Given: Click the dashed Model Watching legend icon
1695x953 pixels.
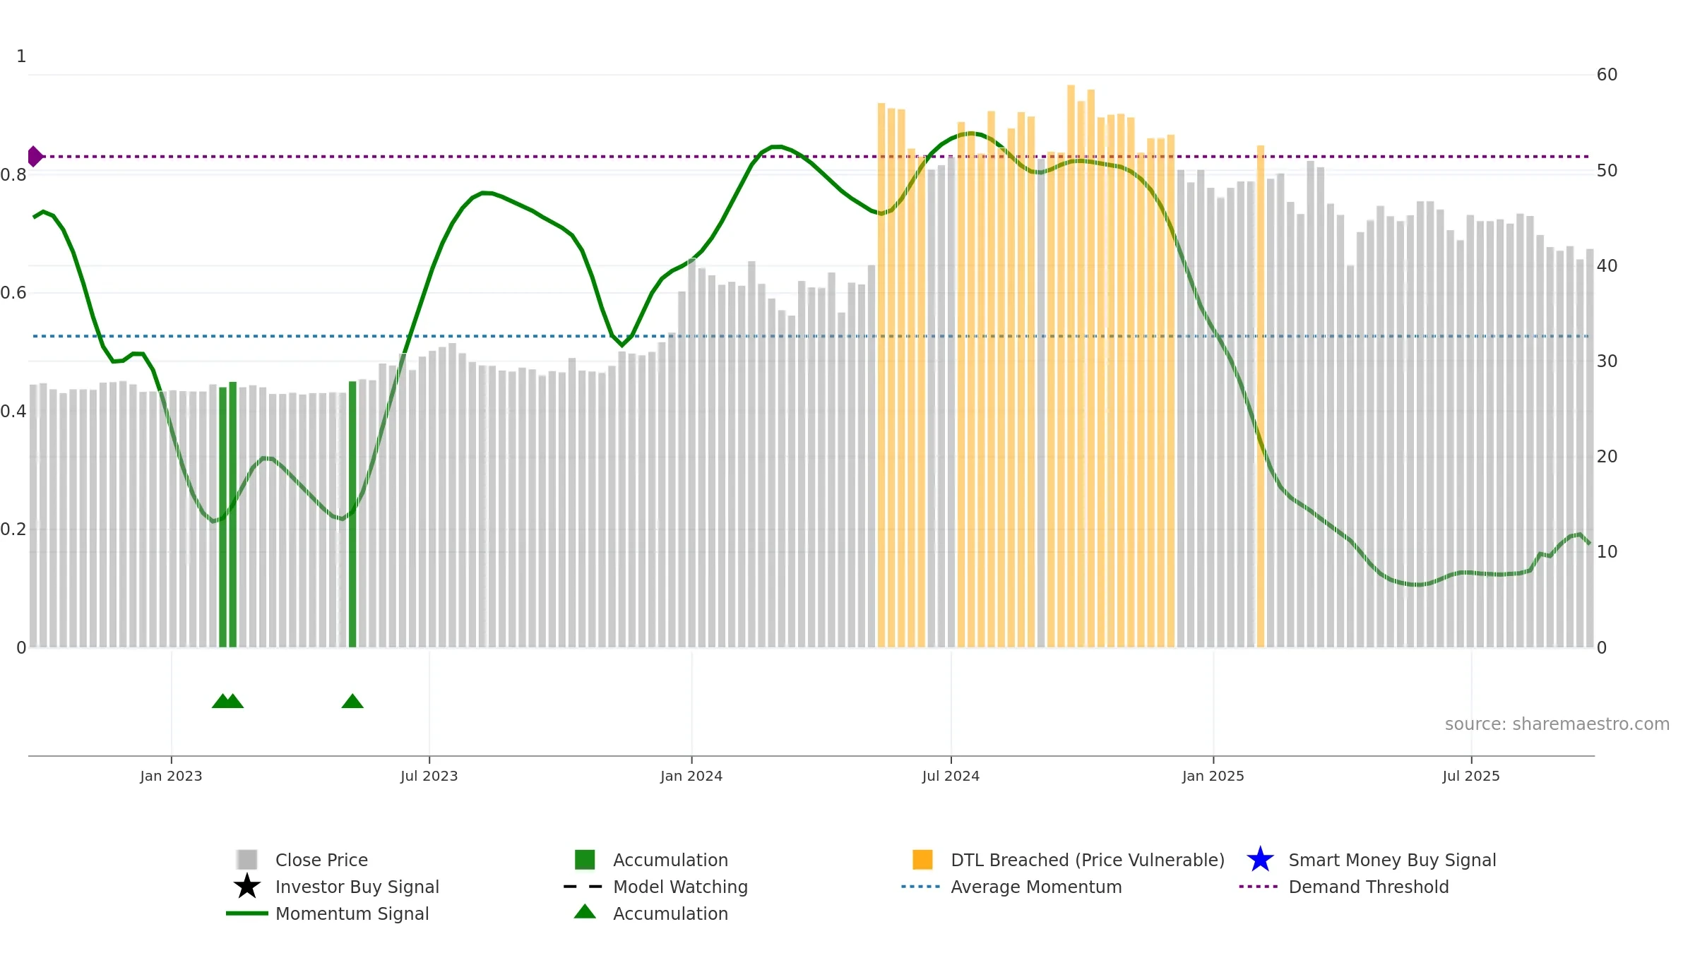Looking at the screenshot, I should click(583, 887).
